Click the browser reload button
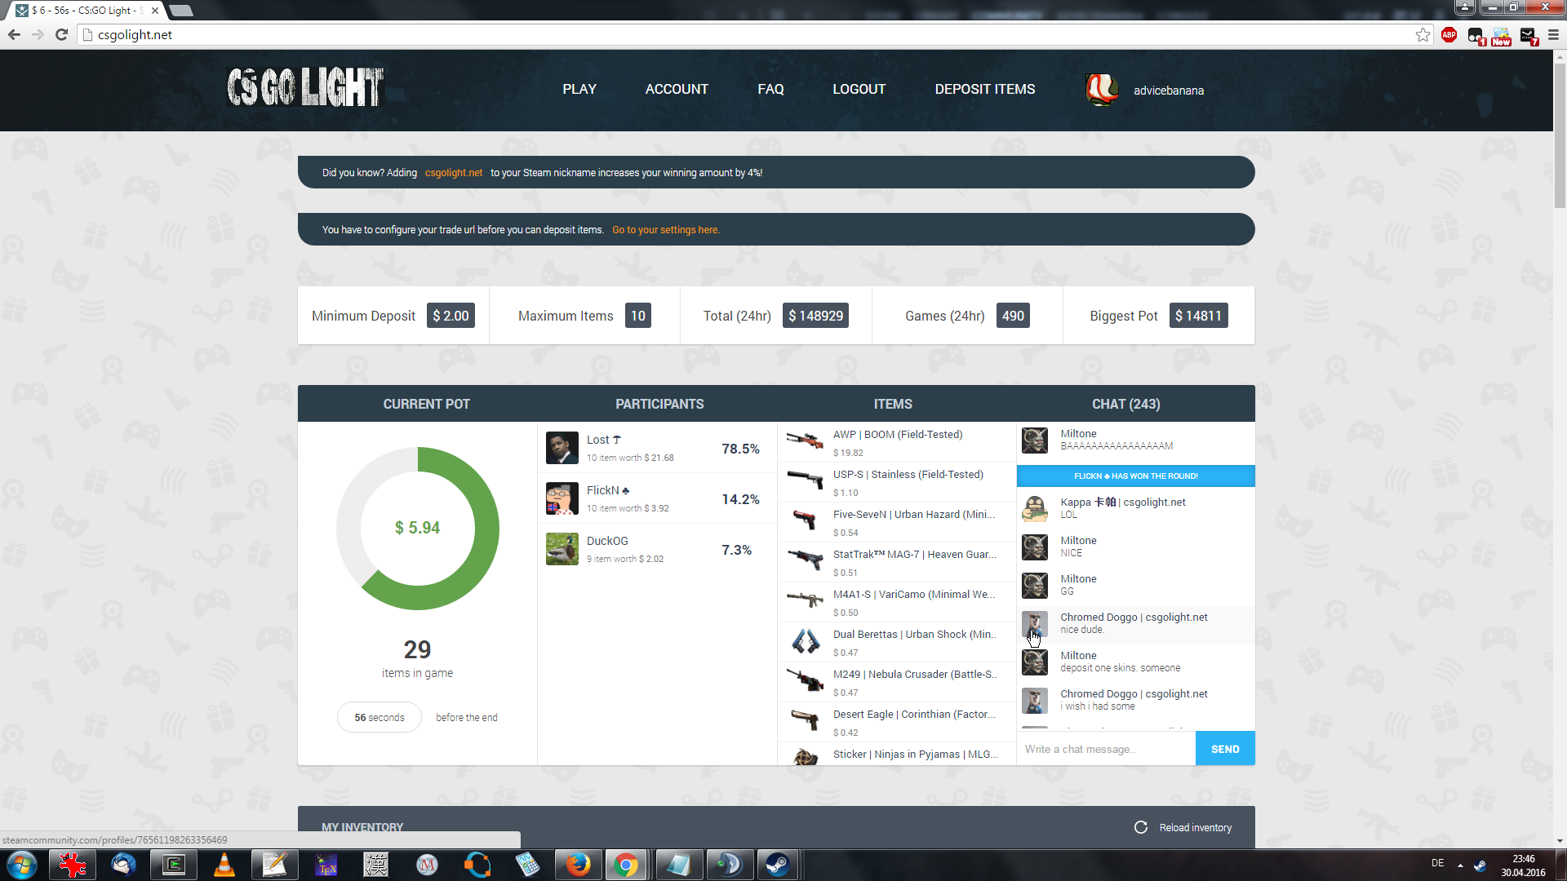 pos(61,34)
